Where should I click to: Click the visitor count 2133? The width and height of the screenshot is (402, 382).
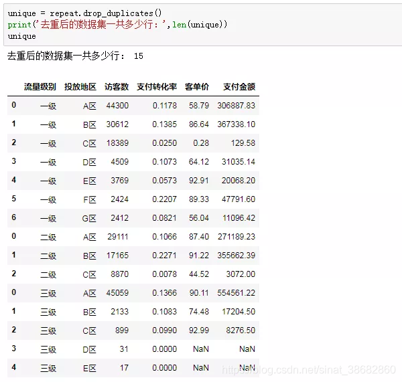(119, 312)
